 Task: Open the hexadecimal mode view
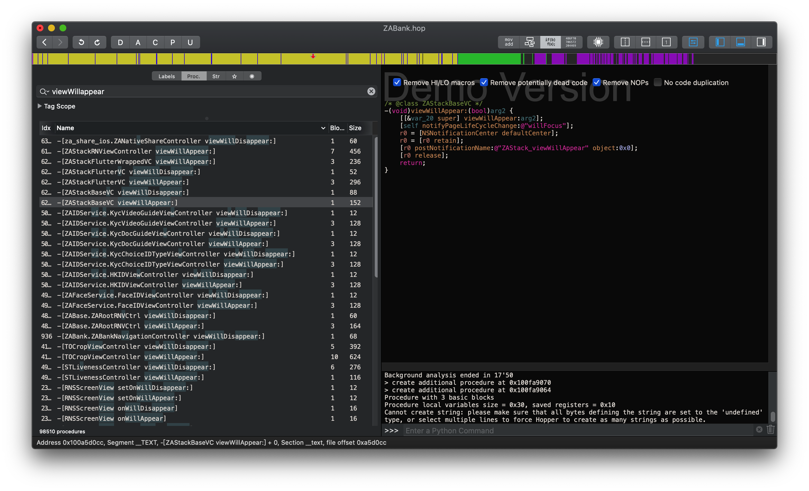click(x=571, y=42)
